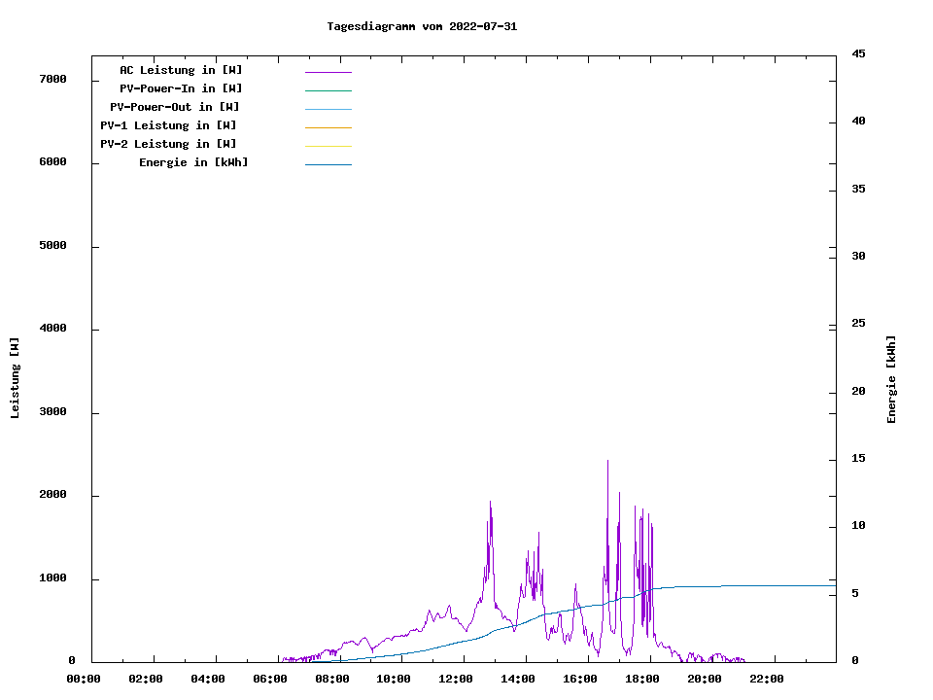Click the purple AC Leistung legend line
The width and height of the screenshot is (933, 700).
pyautogui.click(x=328, y=72)
